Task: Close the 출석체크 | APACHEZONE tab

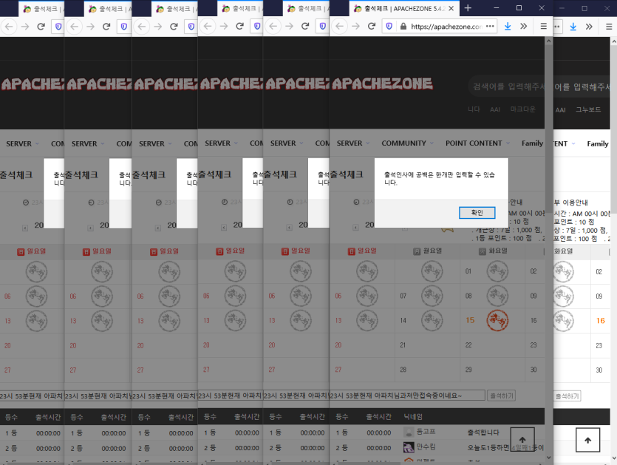Action: pos(451,8)
